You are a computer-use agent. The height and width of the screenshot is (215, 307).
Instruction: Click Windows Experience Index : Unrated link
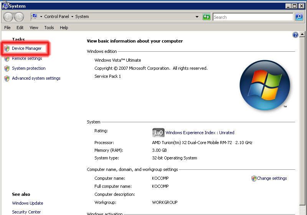(200, 133)
